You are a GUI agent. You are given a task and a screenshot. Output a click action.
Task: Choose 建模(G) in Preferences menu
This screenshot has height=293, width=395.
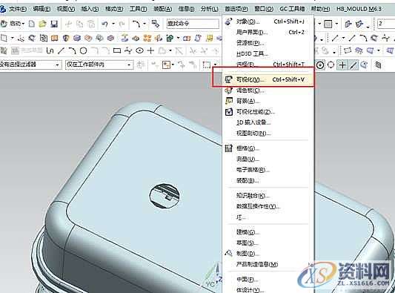point(268,232)
